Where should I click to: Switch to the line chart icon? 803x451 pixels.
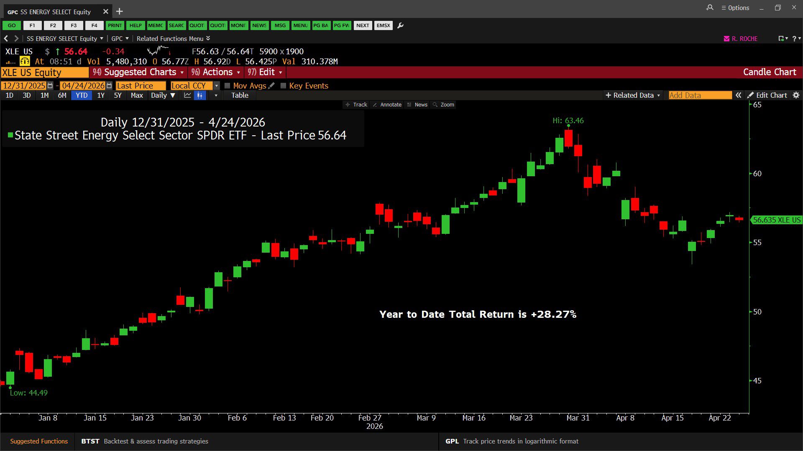[x=187, y=96]
